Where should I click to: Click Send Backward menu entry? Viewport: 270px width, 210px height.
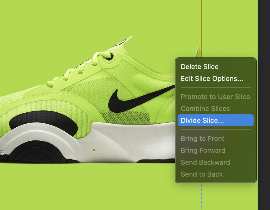(215, 162)
